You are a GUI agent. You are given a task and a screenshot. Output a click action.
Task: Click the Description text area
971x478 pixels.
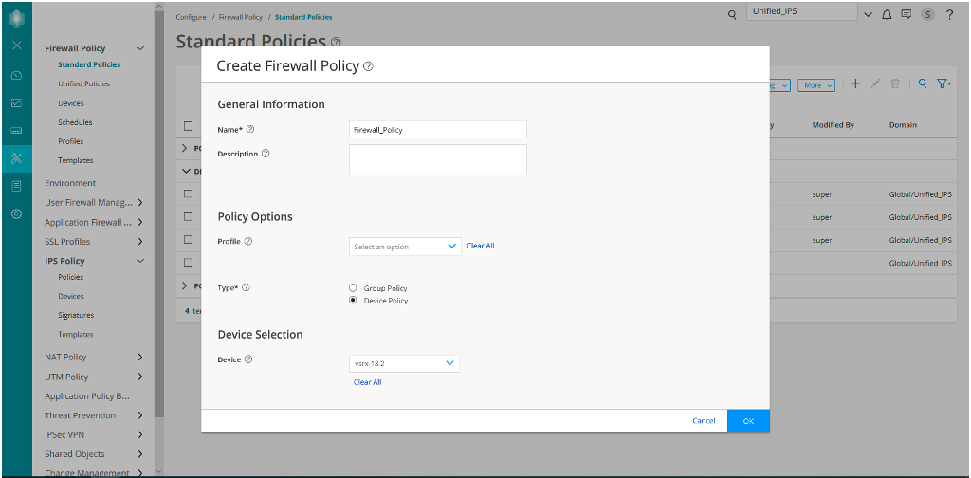(x=437, y=159)
